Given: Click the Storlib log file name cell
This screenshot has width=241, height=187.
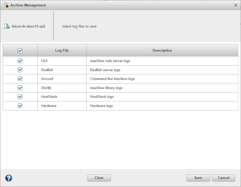Looking at the screenshot, I should coord(46,88).
